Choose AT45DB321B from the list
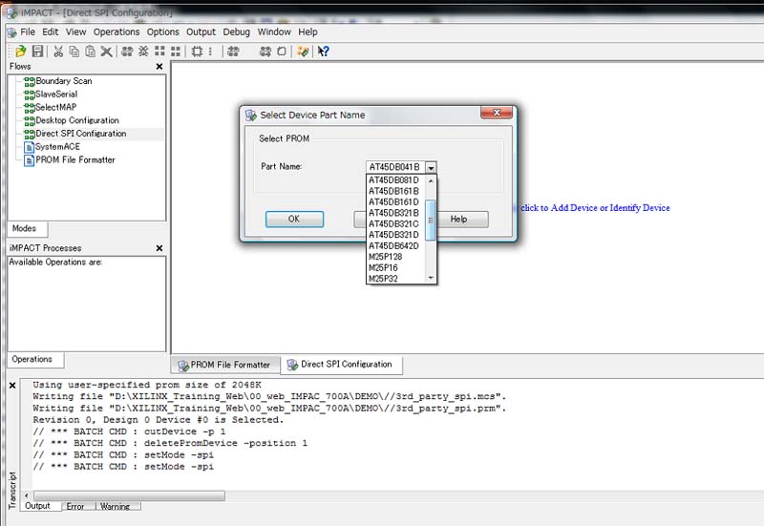This screenshot has height=526, width=764. [393, 213]
